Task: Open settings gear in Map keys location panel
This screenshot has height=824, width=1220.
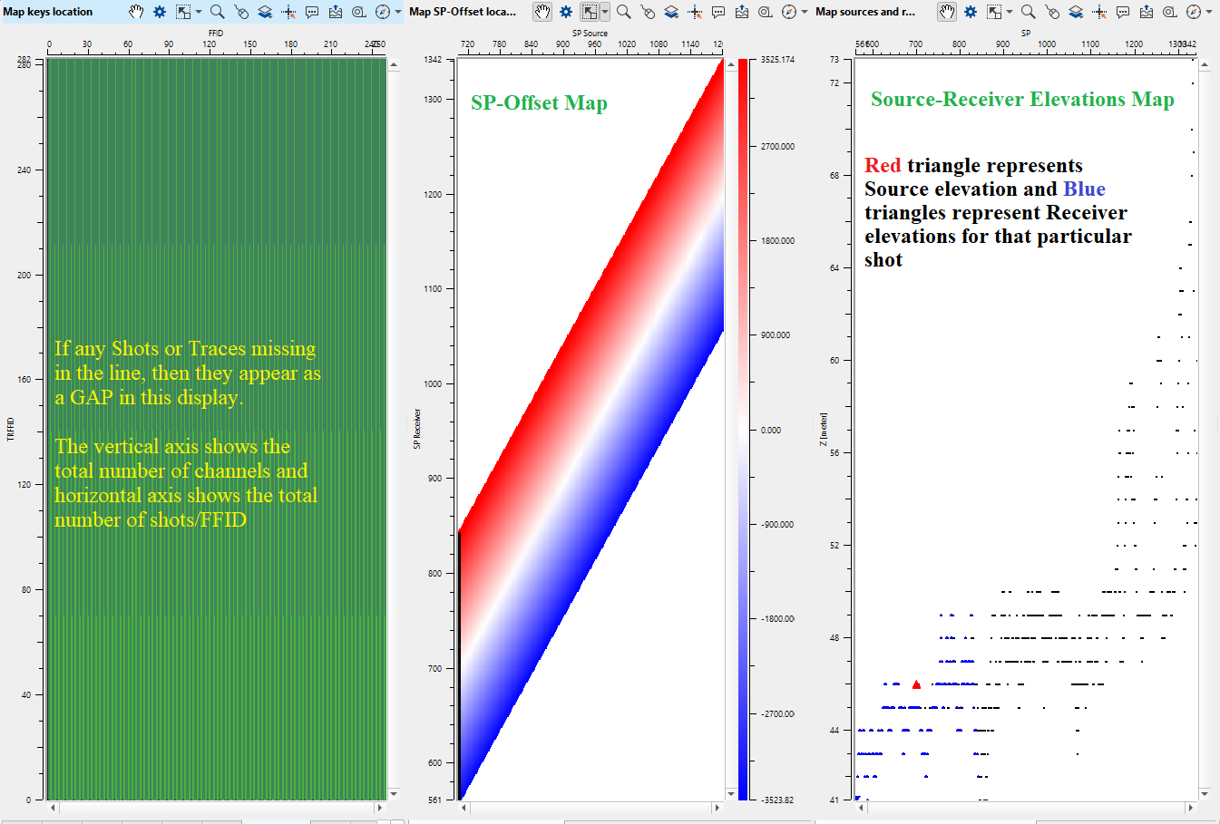Action: tap(160, 12)
